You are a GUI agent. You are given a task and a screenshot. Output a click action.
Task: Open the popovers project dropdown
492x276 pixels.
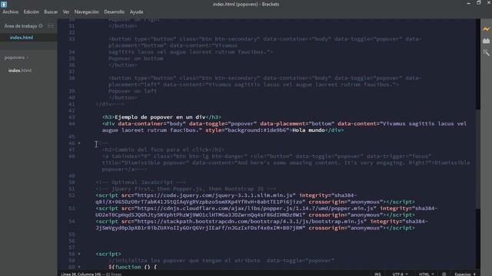click(16, 58)
